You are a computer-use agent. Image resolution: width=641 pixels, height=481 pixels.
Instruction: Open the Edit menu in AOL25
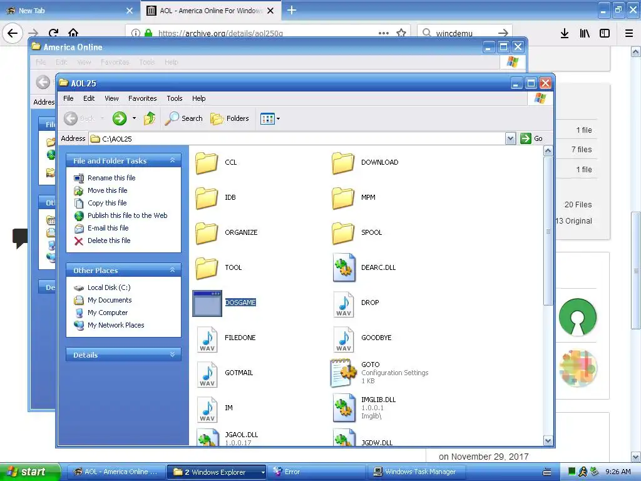point(89,98)
